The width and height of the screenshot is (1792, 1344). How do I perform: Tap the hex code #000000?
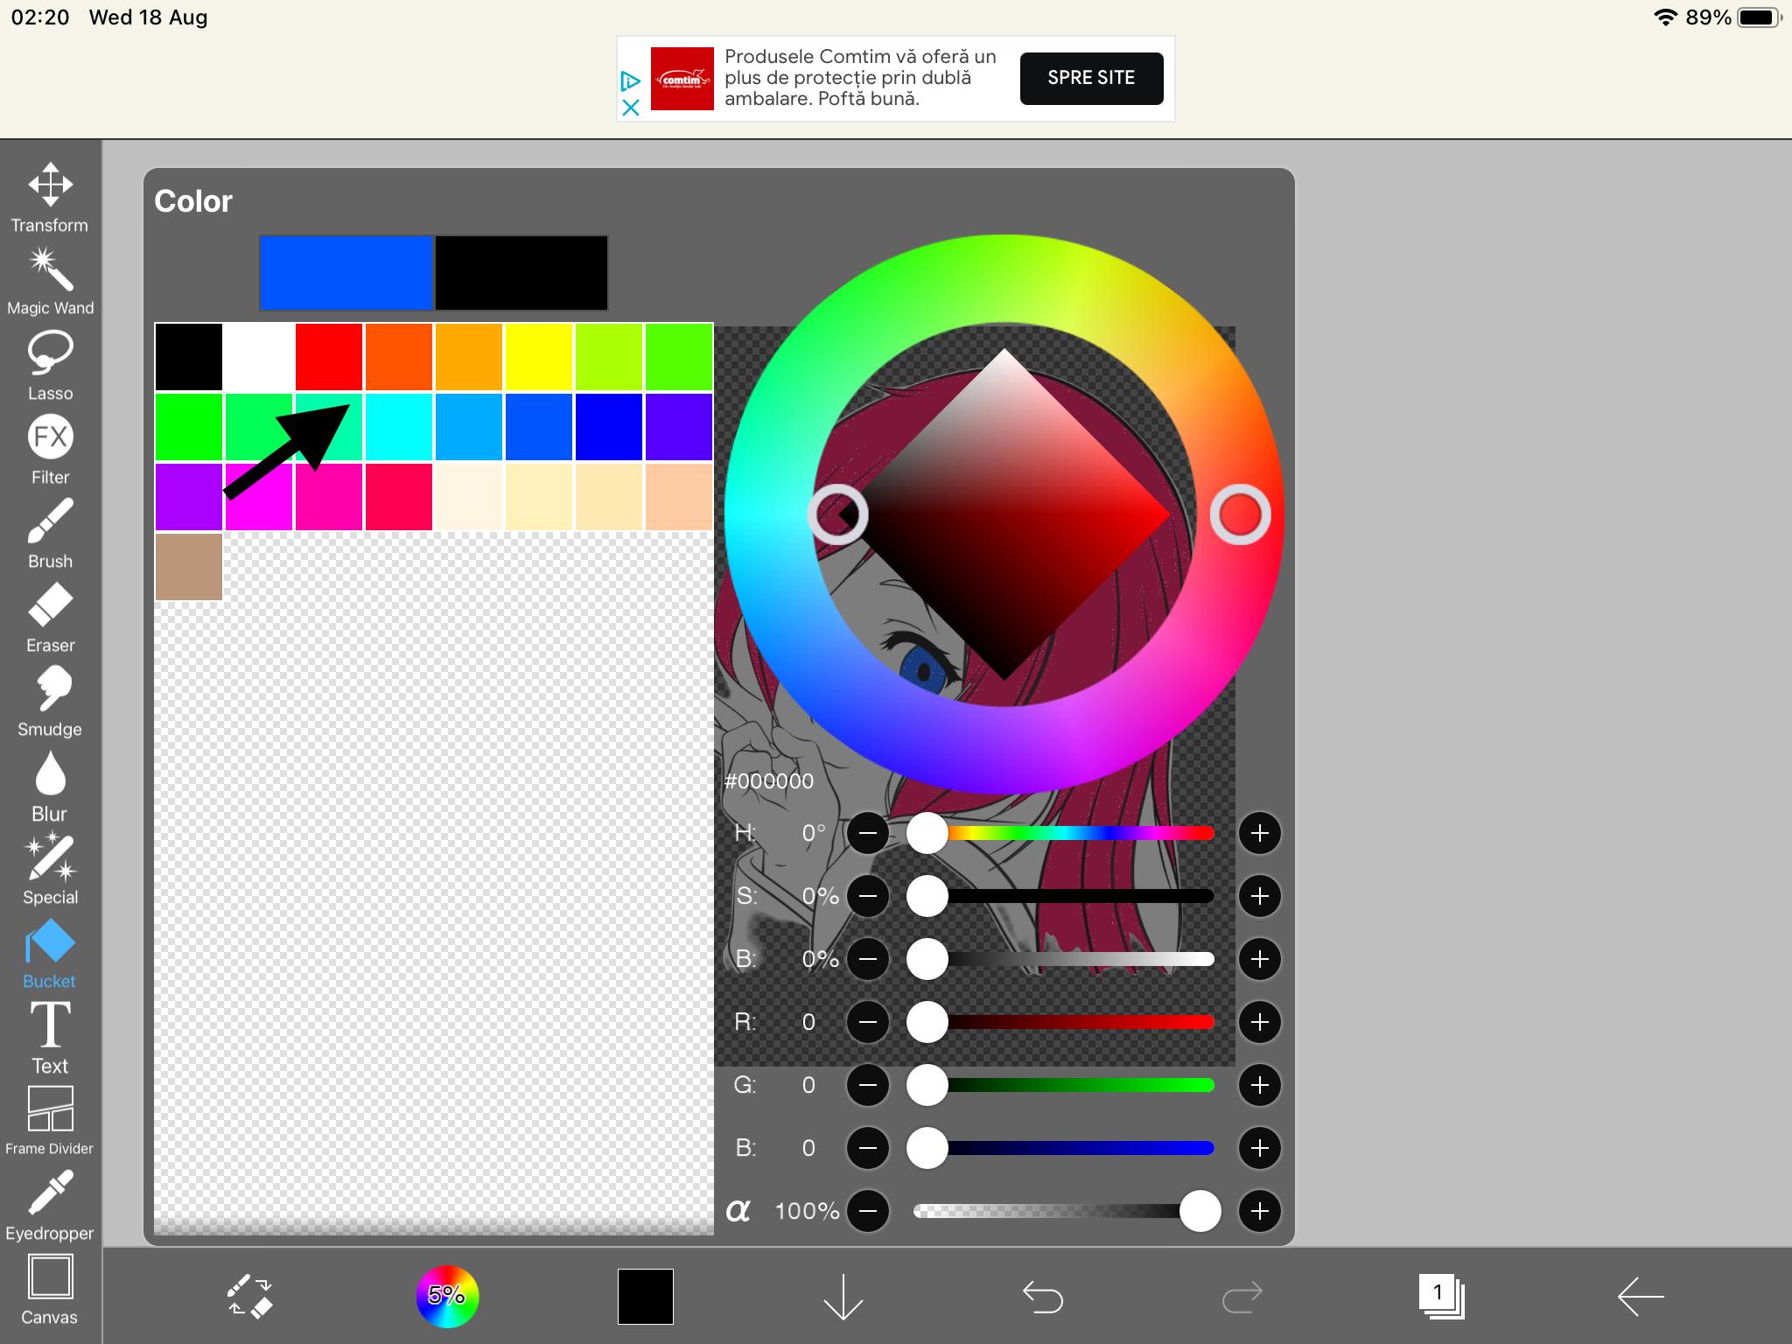point(769,781)
